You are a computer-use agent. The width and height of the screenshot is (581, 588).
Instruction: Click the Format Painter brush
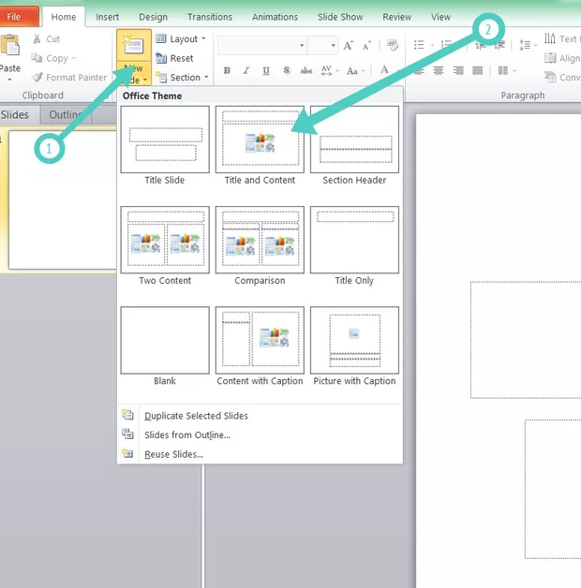click(x=37, y=78)
